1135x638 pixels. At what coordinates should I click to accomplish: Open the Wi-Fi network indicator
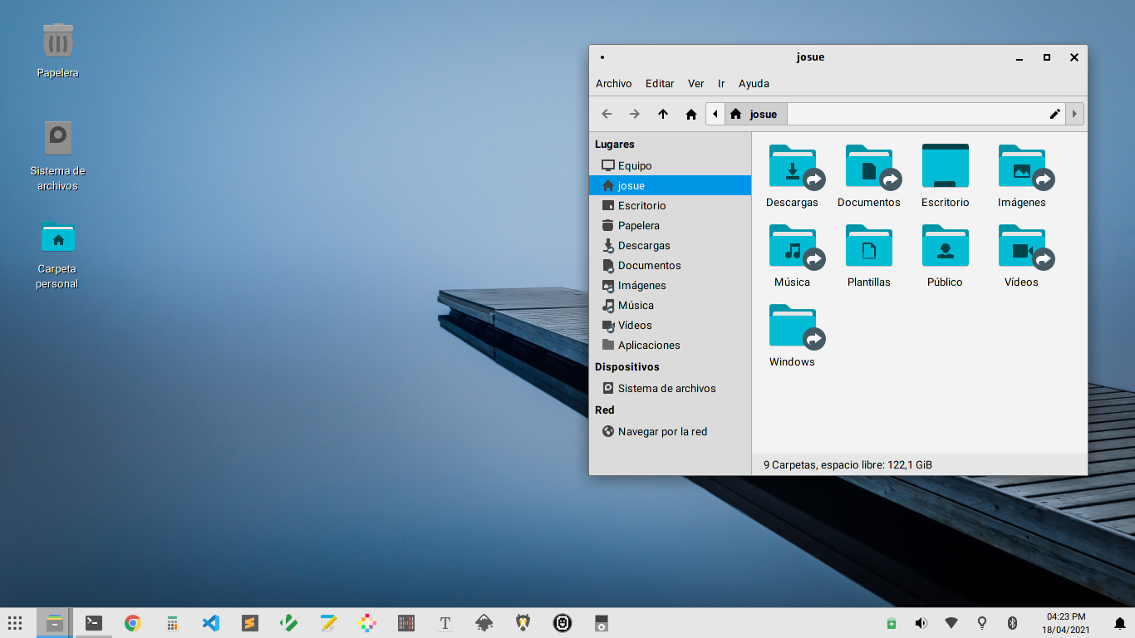(951, 623)
